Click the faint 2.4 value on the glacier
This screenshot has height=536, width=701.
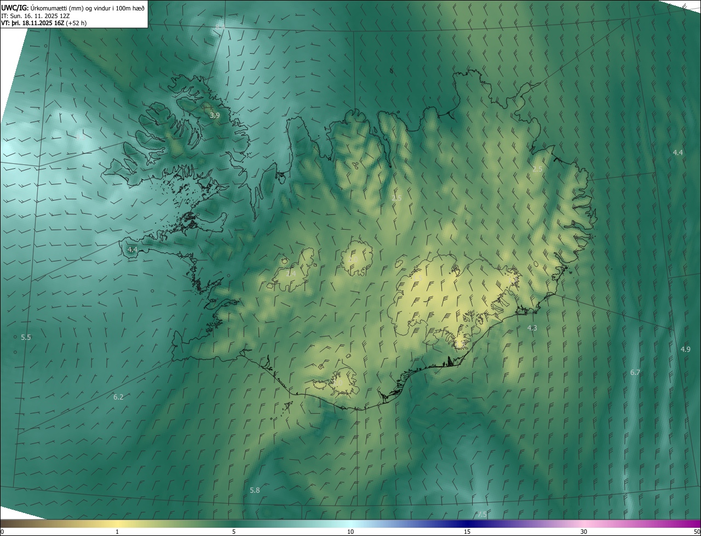tap(291, 273)
